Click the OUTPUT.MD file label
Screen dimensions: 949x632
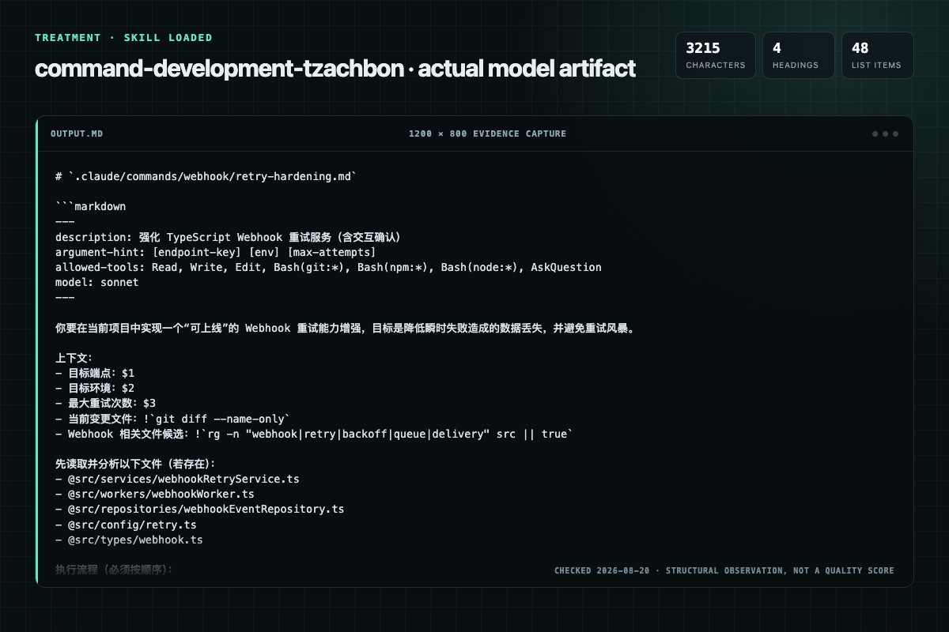pos(77,134)
